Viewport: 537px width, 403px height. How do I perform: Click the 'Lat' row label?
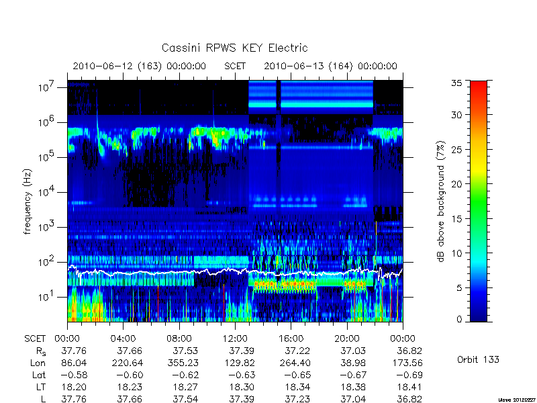coord(39,375)
